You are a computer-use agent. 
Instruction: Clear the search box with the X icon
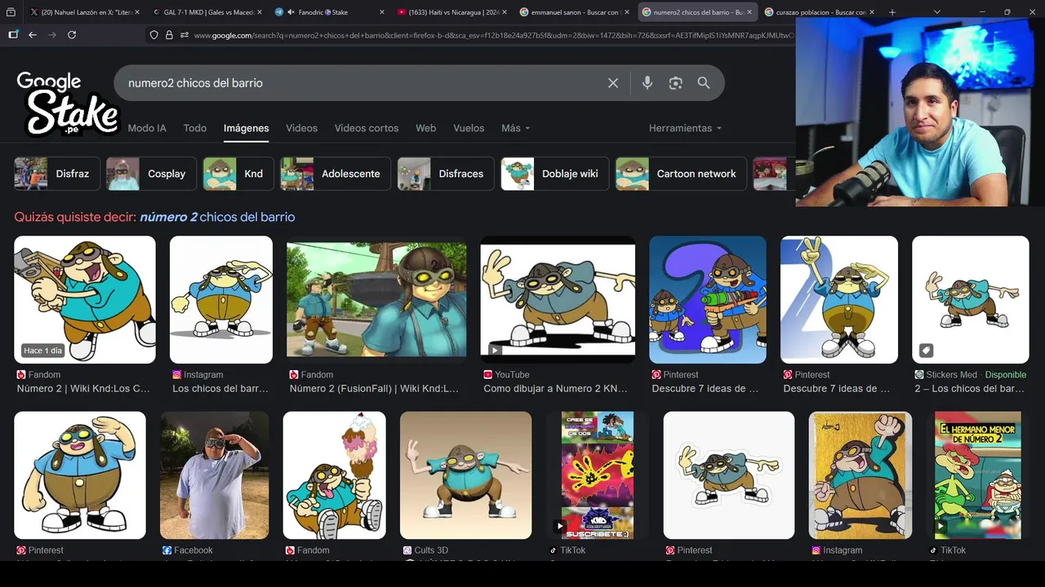pyautogui.click(x=613, y=83)
